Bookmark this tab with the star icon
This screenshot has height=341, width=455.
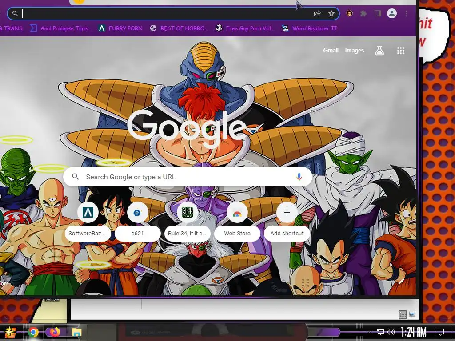tap(331, 13)
